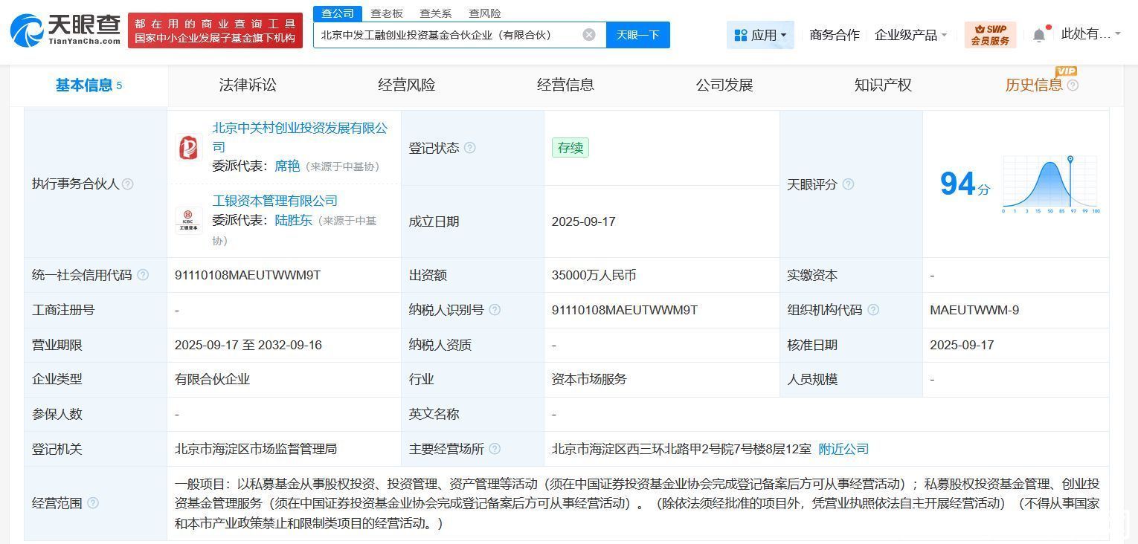Click the help icon beside 执行事务合伙人
The image size is (1138, 544).
coord(128,184)
